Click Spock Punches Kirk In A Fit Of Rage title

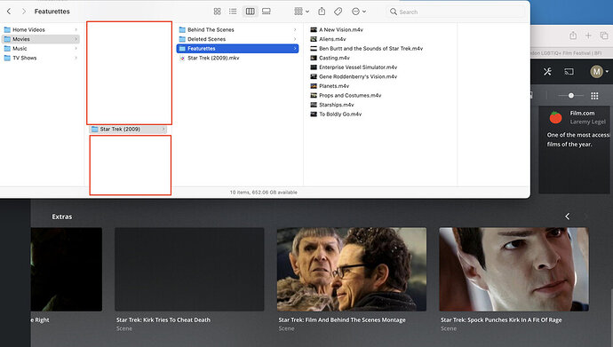pyautogui.click(x=501, y=319)
